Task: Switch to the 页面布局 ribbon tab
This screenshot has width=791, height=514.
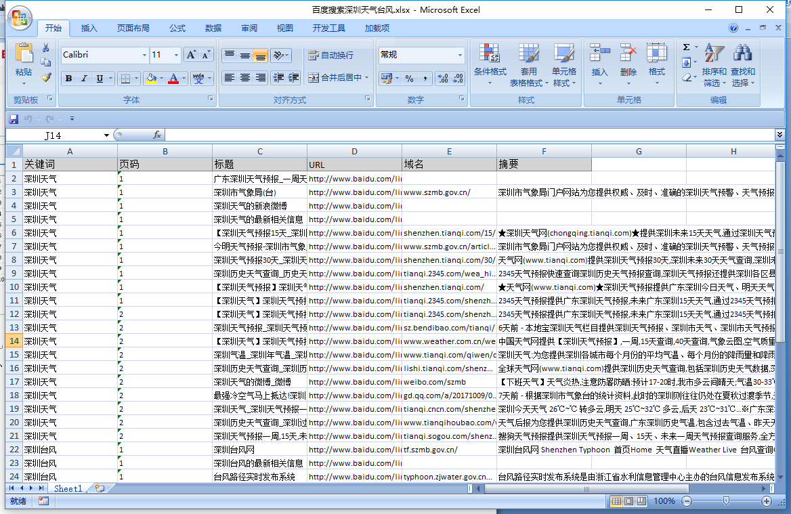Action: click(133, 28)
